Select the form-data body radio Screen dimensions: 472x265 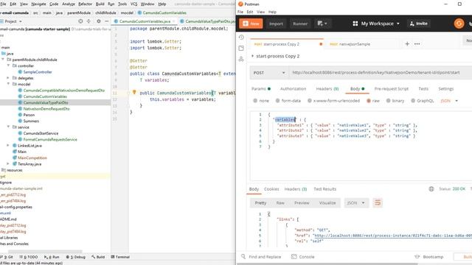click(x=277, y=101)
